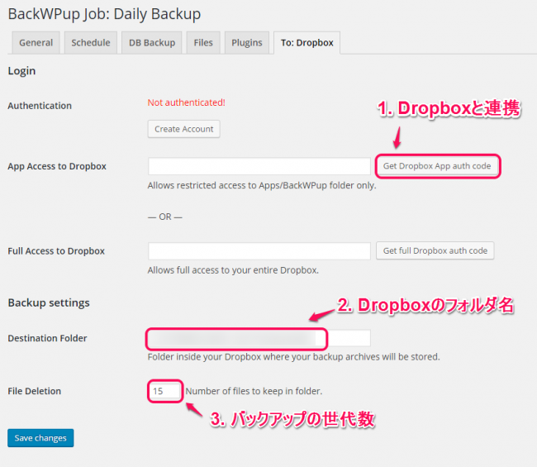This screenshot has width=537, height=467.
Task: Click 'Number of files to keep in folder.' text
Action: coord(254,391)
